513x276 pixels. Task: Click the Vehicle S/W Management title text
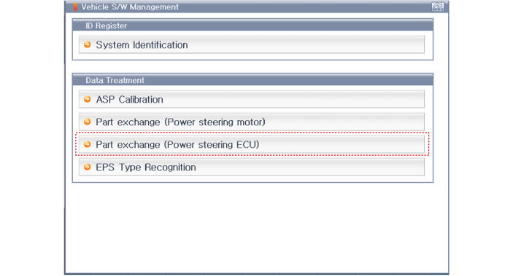point(130,7)
